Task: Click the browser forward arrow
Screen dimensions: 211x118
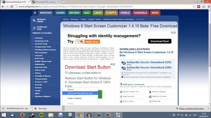Action: pyautogui.click(x=7, y=7)
